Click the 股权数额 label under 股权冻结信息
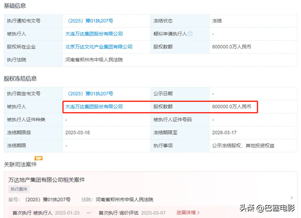 pos(163,106)
